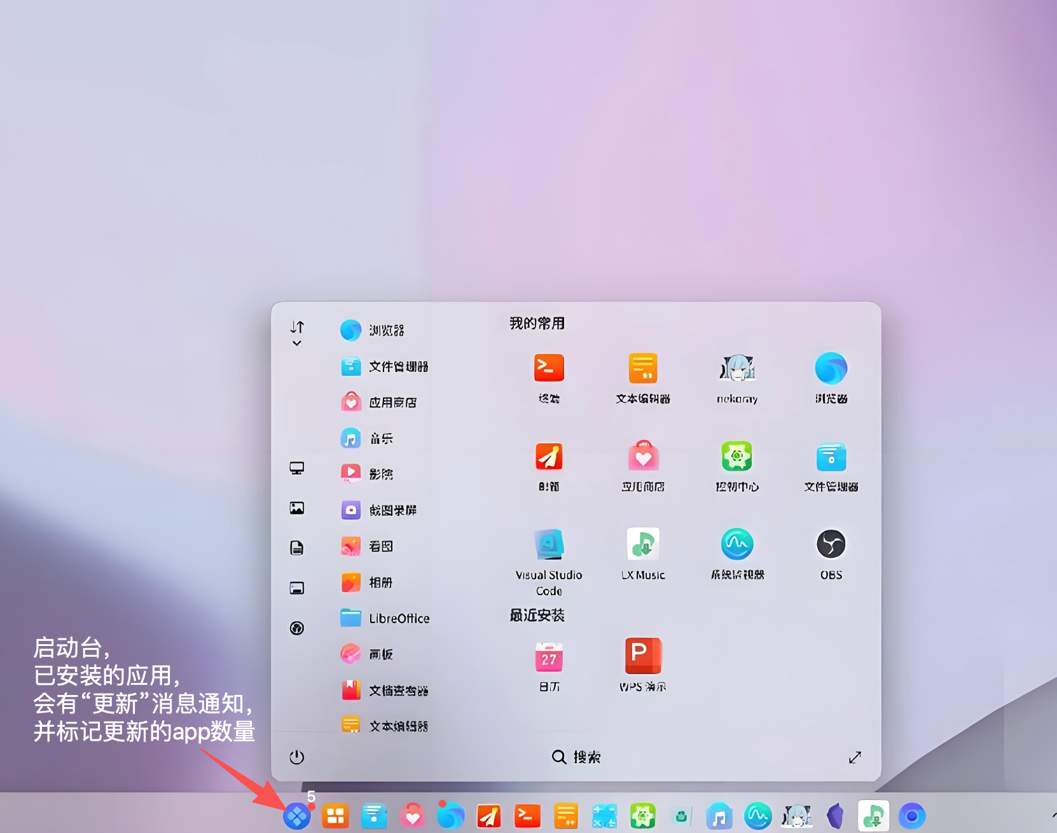Launch LX Music
This screenshot has height=833, width=1057.
pos(643,544)
